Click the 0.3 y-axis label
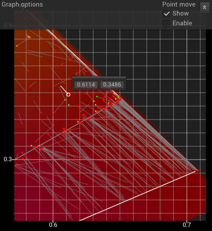Screen dimensions: 212x231 [8, 159]
